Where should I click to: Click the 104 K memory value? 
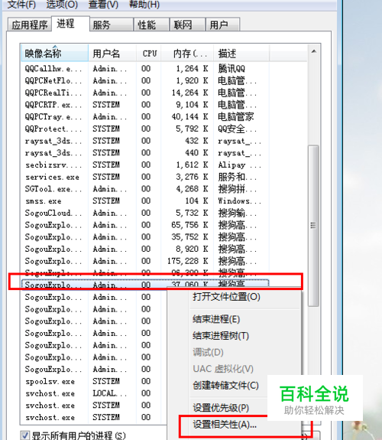(x=197, y=201)
